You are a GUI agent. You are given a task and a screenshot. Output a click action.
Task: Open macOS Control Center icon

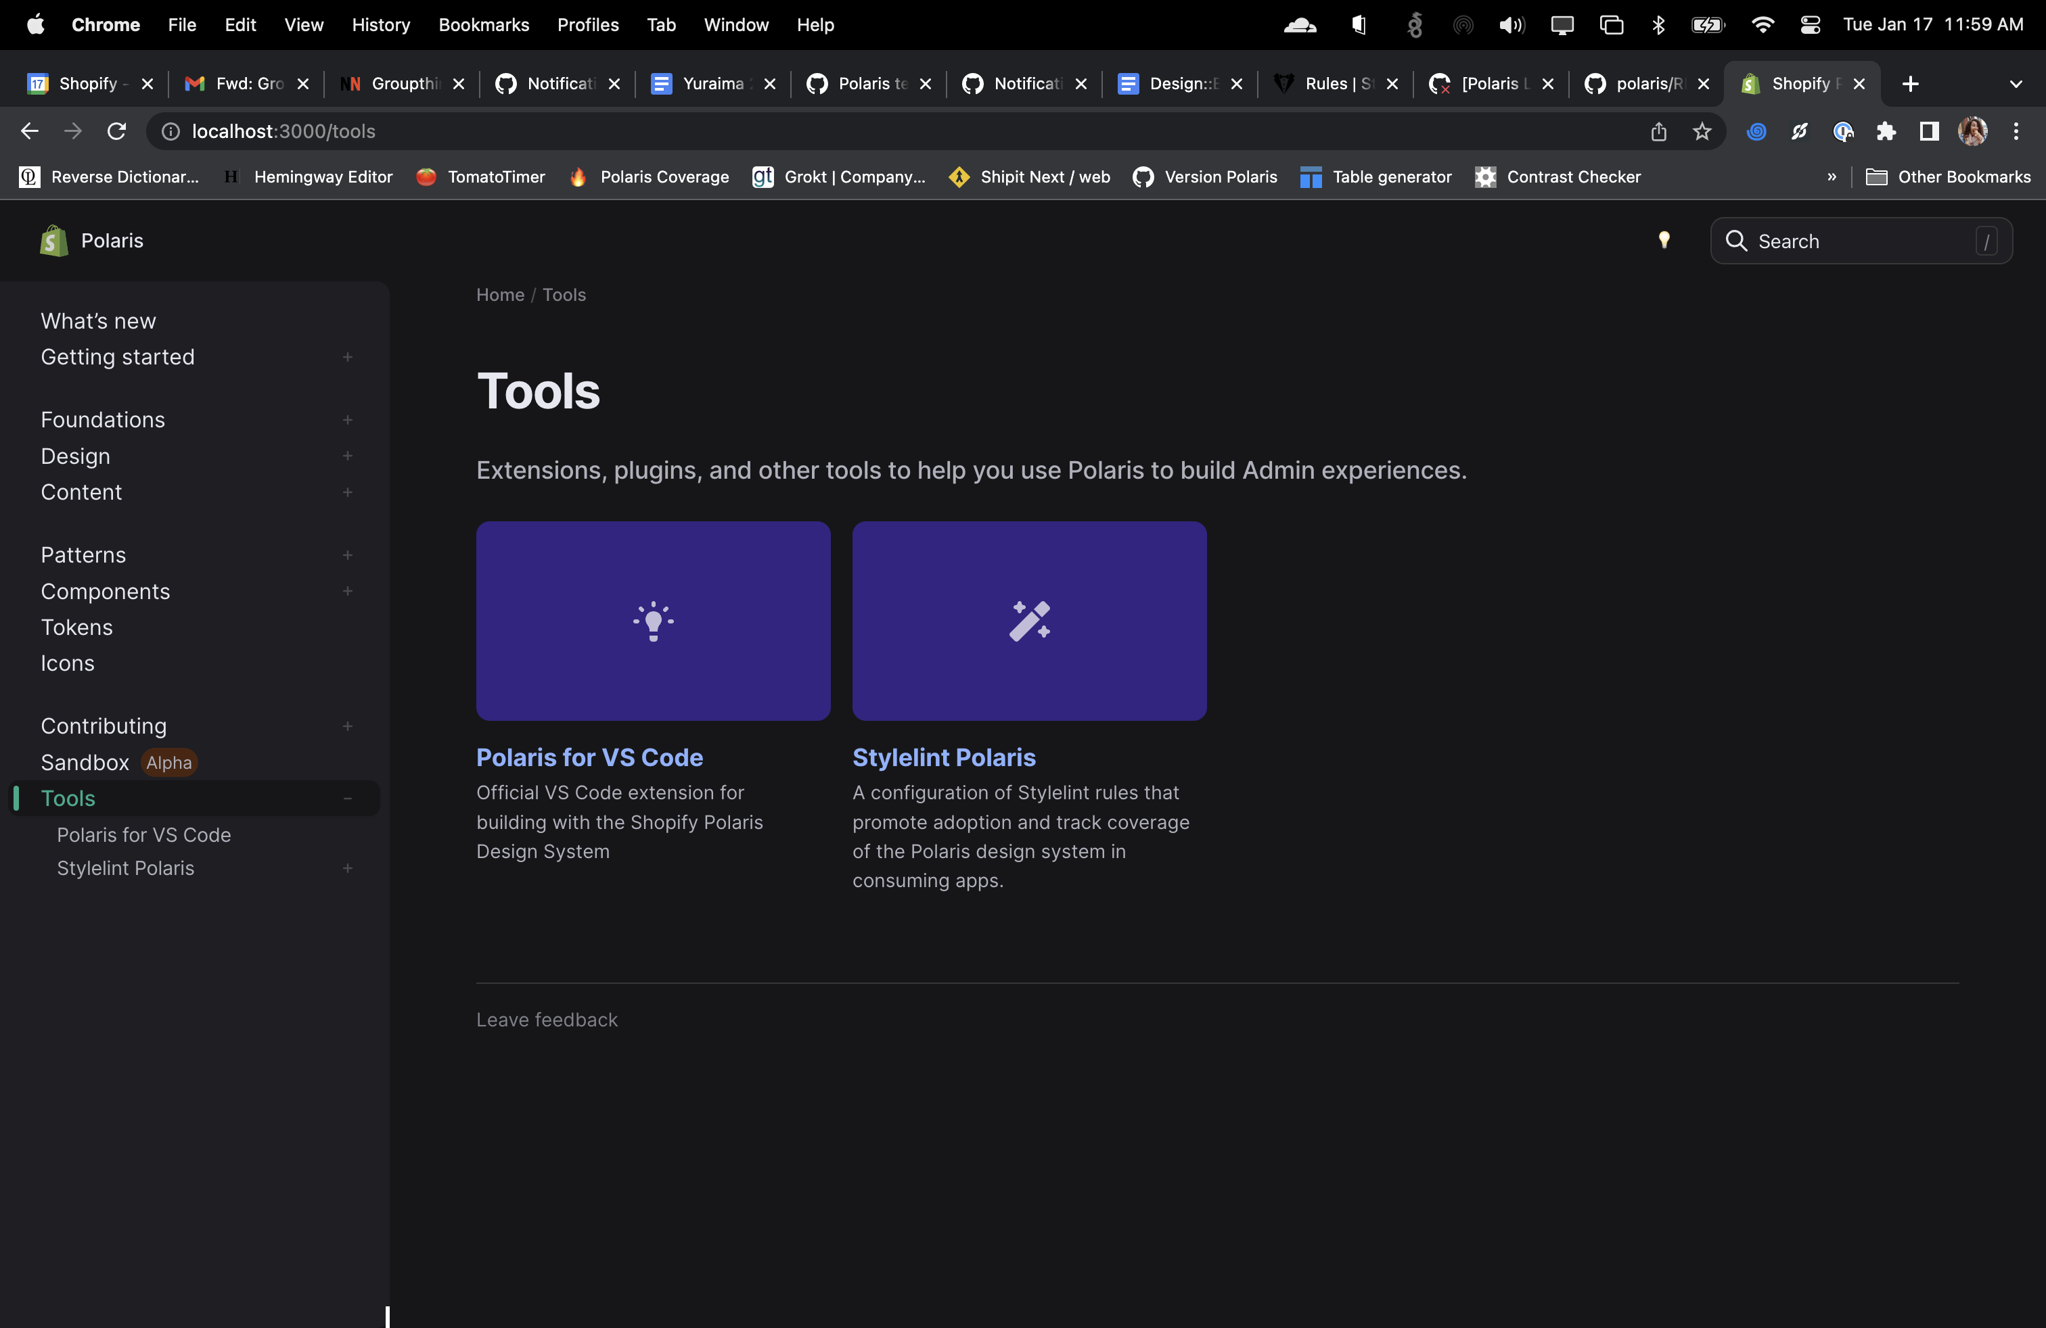1810,25
